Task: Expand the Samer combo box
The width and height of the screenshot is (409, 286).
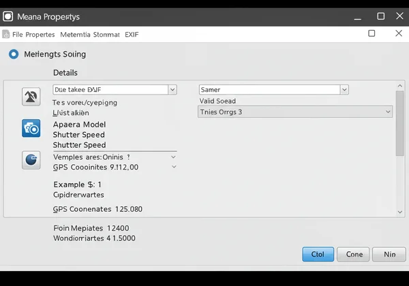Action: point(344,89)
